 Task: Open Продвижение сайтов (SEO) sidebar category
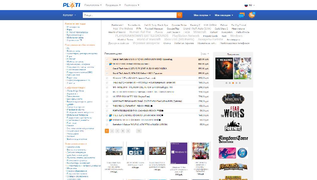[80, 72]
